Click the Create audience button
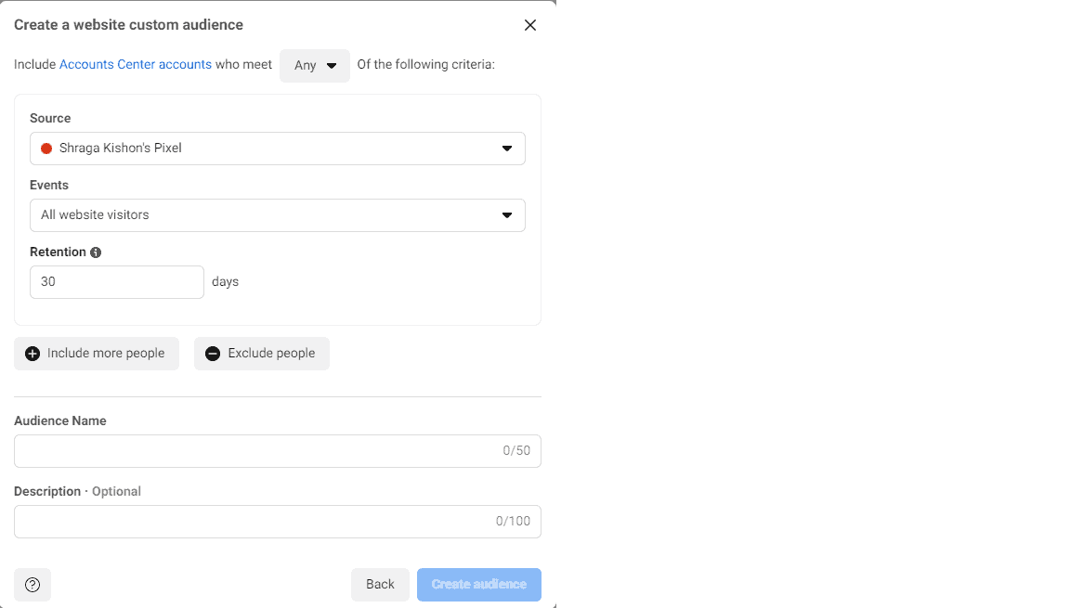 pos(479,585)
